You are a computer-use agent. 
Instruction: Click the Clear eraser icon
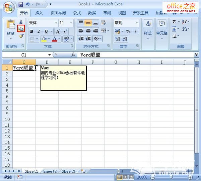(x=174, y=36)
